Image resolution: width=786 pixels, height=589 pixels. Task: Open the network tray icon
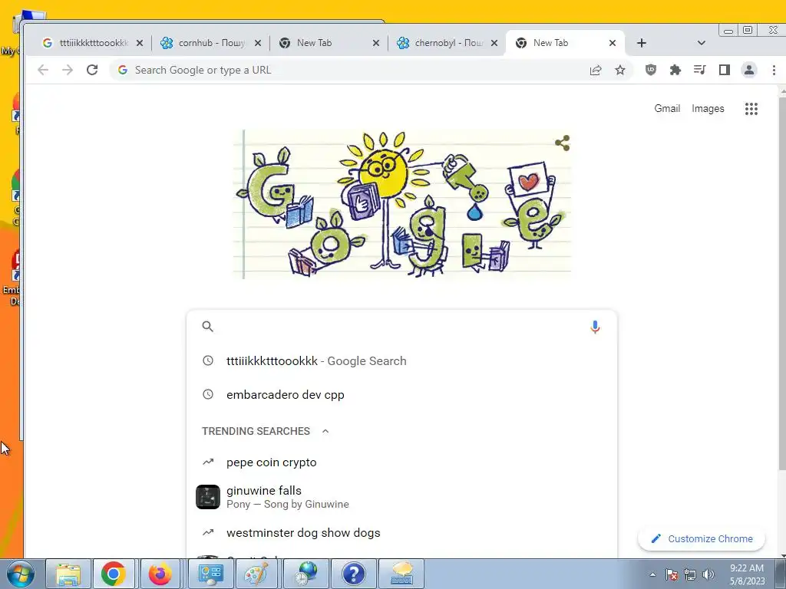coord(690,574)
